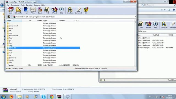Viewport: 176px width, 99px height.
Task: Open Chrome from the taskbar
Action: click(52, 97)
